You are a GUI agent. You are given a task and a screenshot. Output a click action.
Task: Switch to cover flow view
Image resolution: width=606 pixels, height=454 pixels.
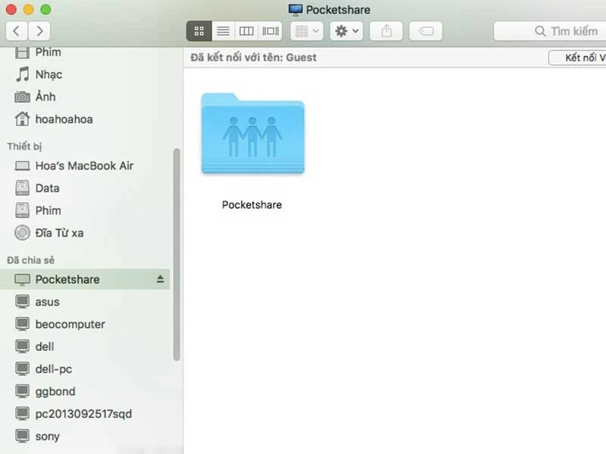tap(270, 31)
